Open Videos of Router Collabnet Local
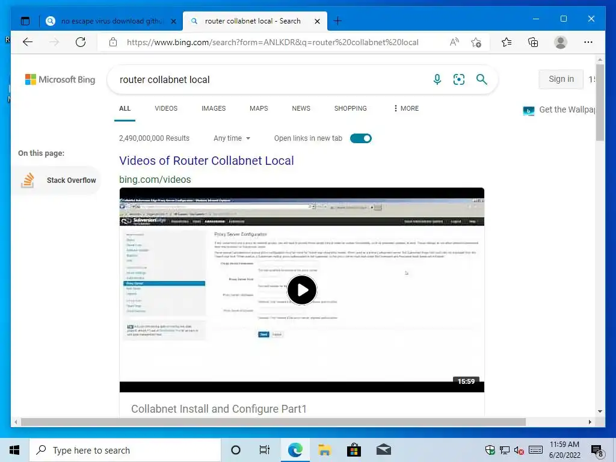Viewport: 616px width, 462px height. pos(206,161)
